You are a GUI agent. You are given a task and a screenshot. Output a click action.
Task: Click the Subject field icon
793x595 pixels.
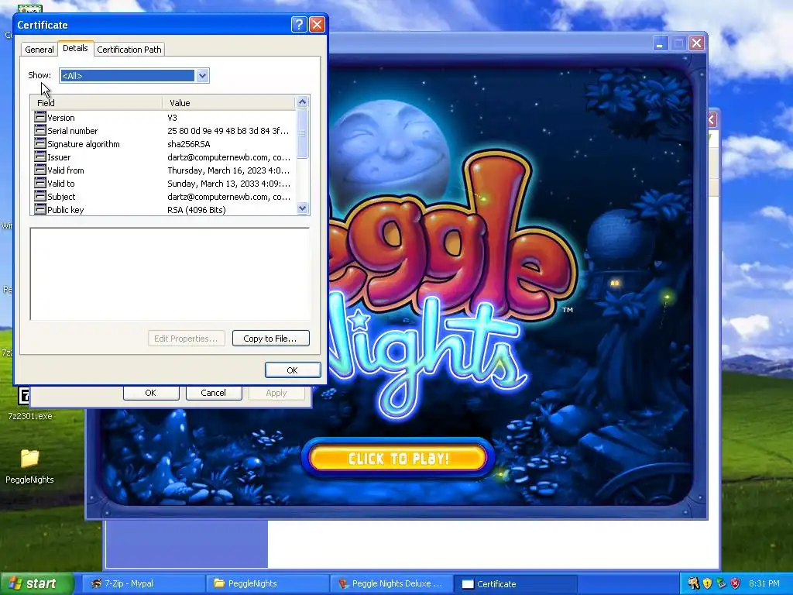pyautogui.click(x=40, y=196)
